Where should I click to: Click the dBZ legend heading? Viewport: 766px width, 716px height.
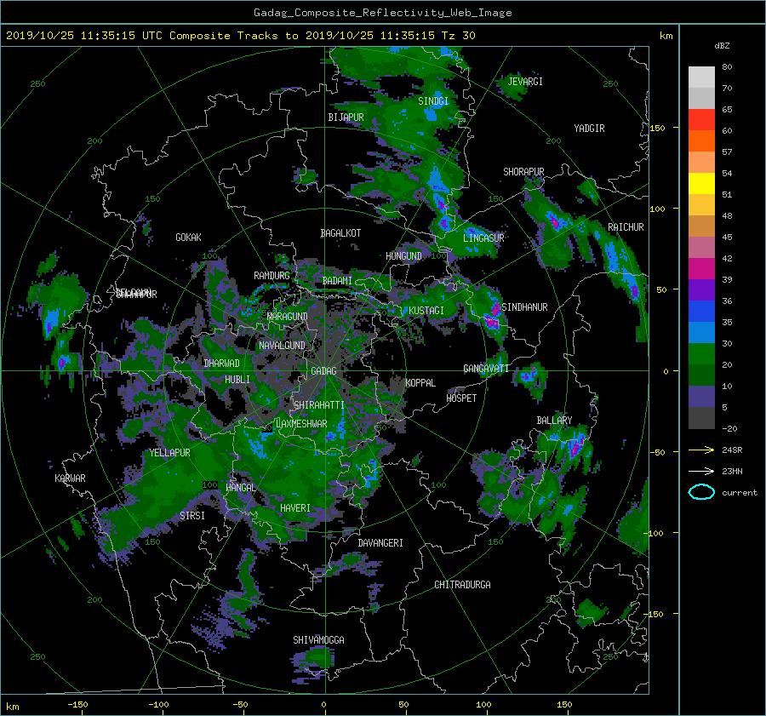pos(722,46)
